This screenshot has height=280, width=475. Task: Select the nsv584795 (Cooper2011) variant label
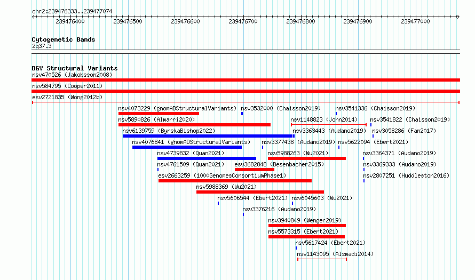point(67,86)
